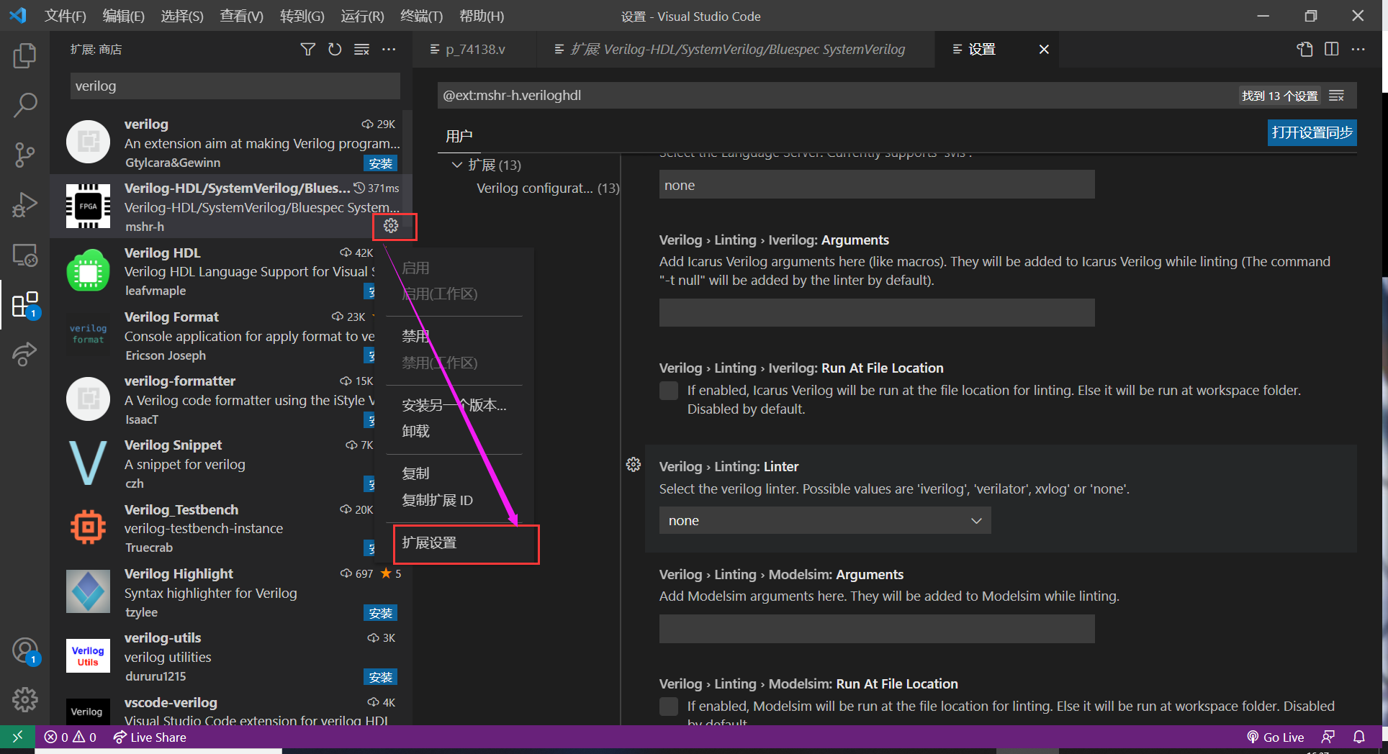Click the extensions search box containing verilog
The image size is (1388, 754).
[235, 86]
